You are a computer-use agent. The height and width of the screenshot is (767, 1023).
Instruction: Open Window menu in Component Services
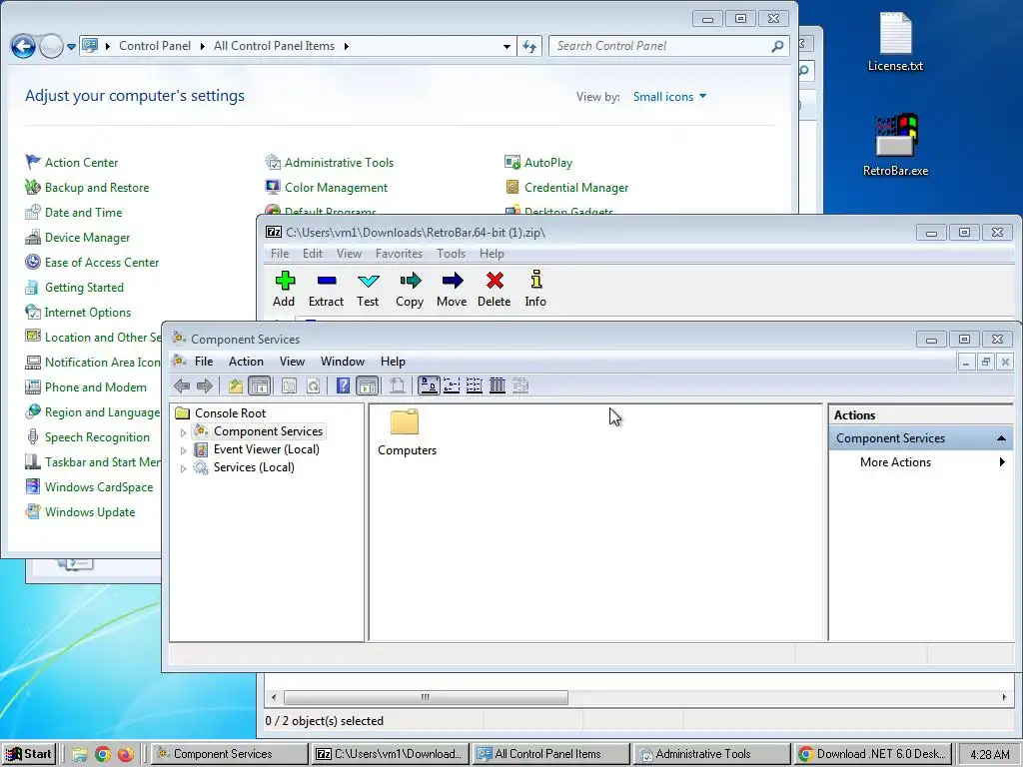(343, 362)
